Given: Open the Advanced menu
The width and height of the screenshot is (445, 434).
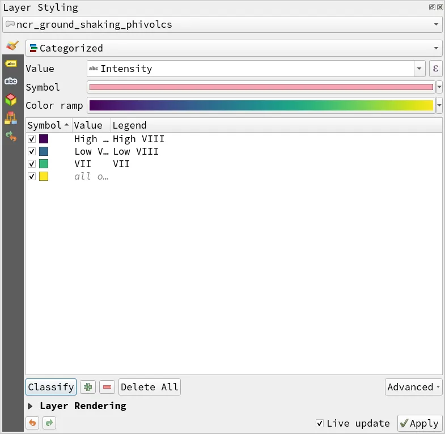Looking at the screenshot, I should coord(413,388).
